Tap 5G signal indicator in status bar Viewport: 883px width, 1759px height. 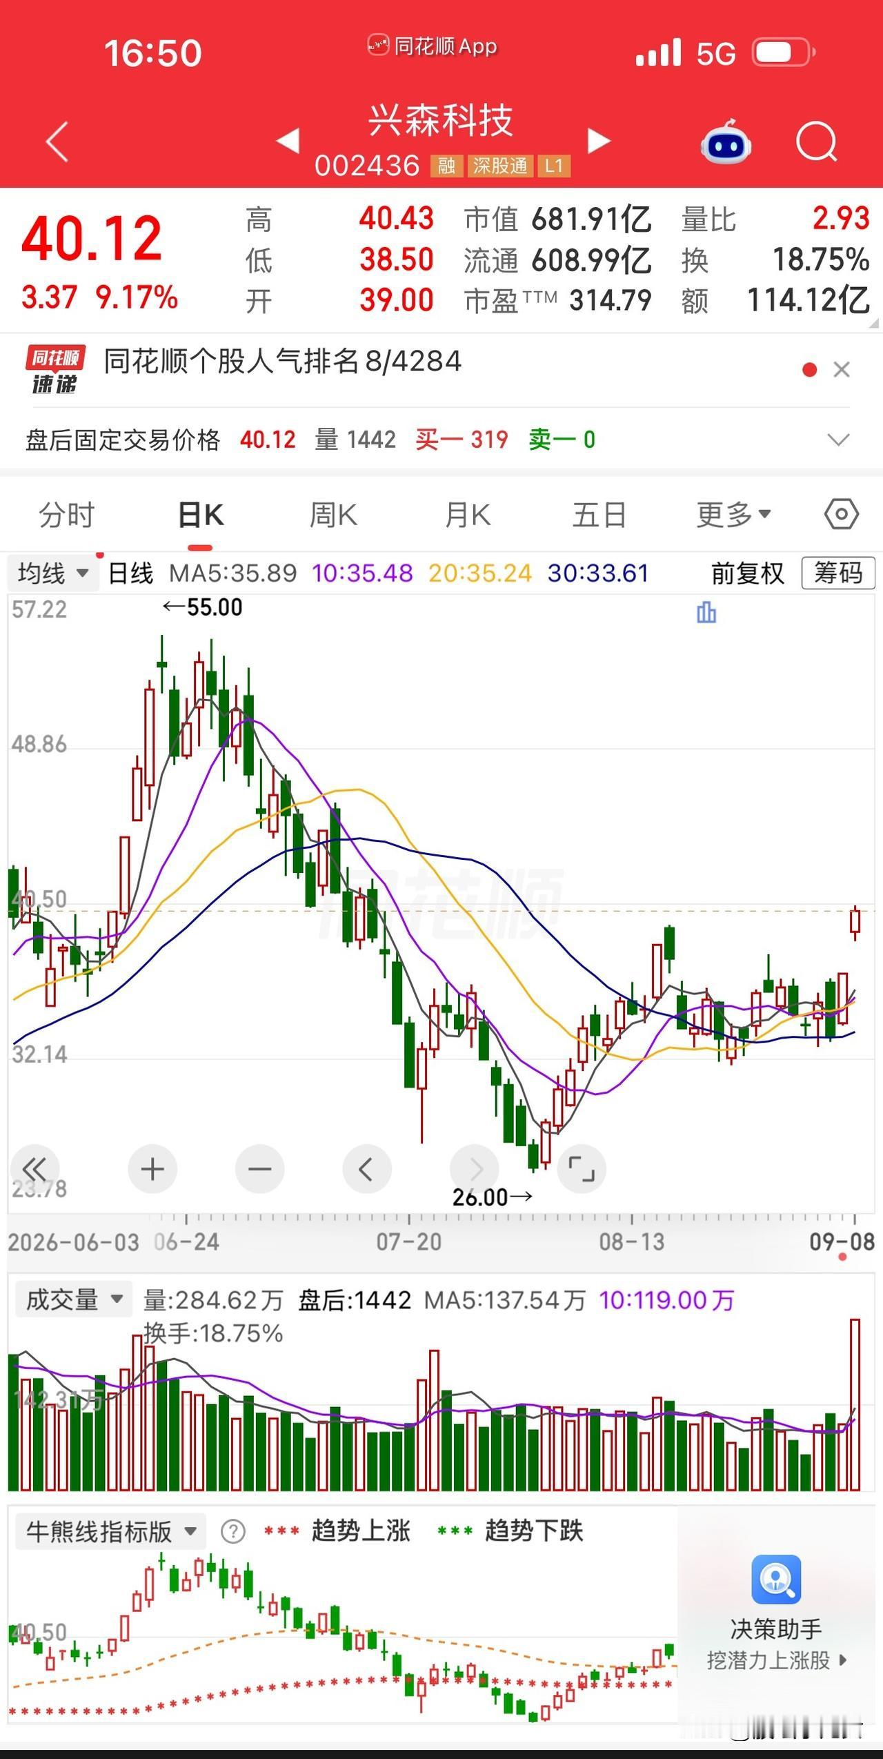point(715,53)
